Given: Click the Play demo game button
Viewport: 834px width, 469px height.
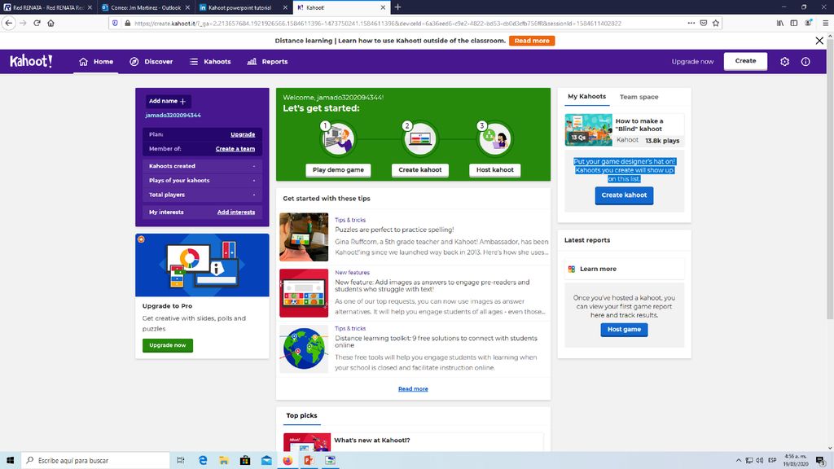Looking at the screenshot, I should tap(338, 170).
